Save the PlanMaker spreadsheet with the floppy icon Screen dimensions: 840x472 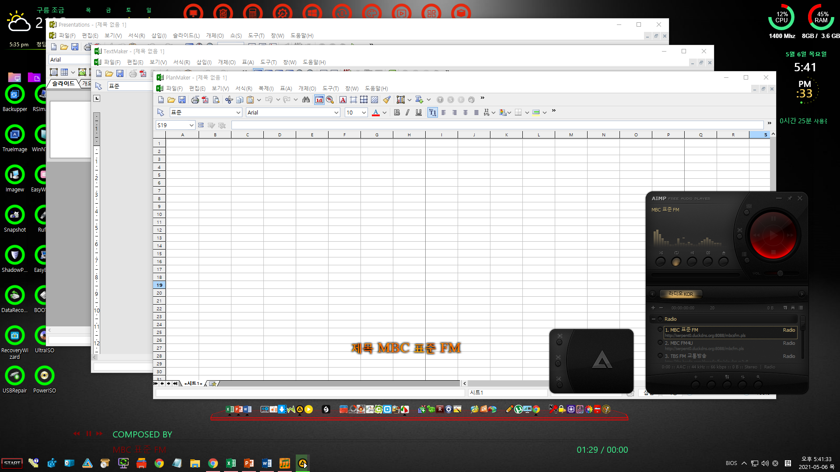coord(182,100)
